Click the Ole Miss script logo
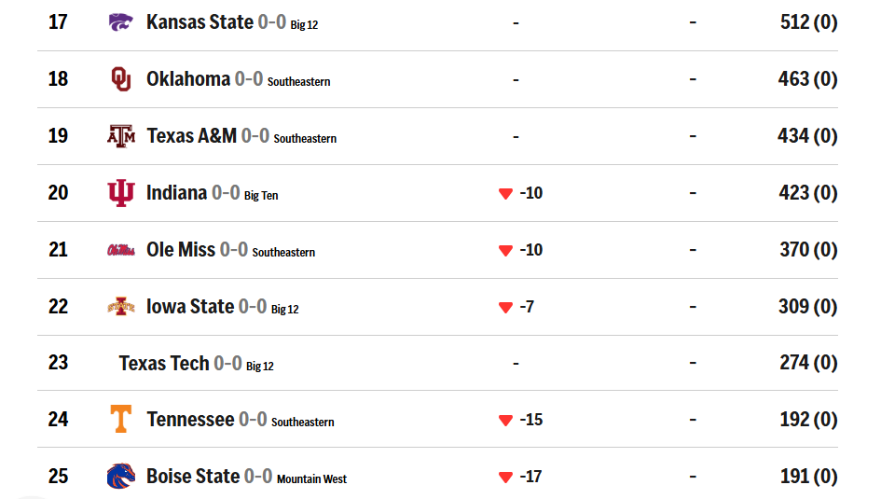 121,250
